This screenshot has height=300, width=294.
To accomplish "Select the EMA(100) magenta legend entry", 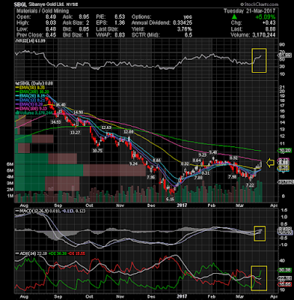I will [31, 109].
